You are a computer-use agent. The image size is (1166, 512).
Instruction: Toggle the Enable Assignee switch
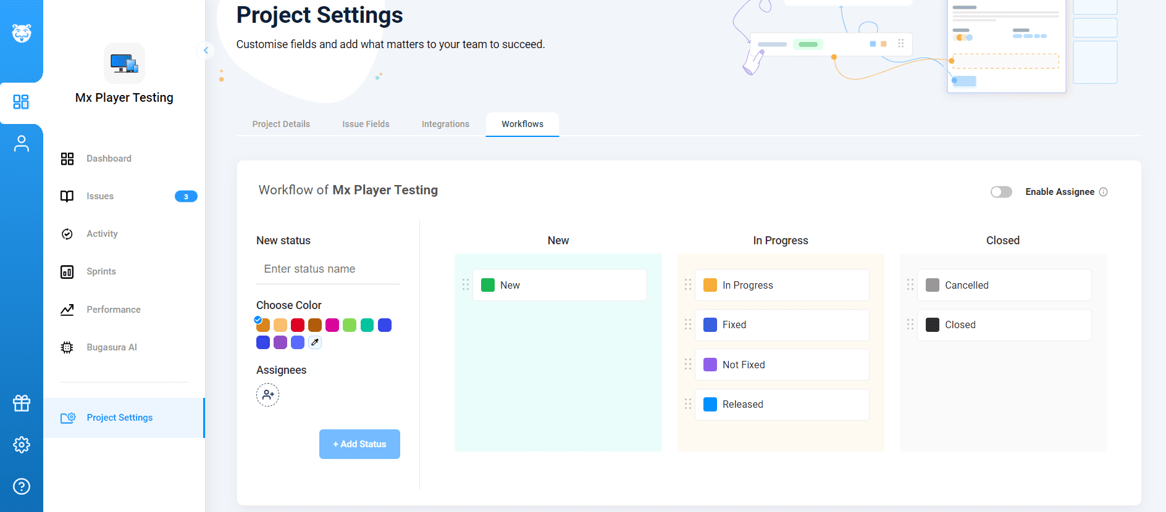(x=1001, y=192)
